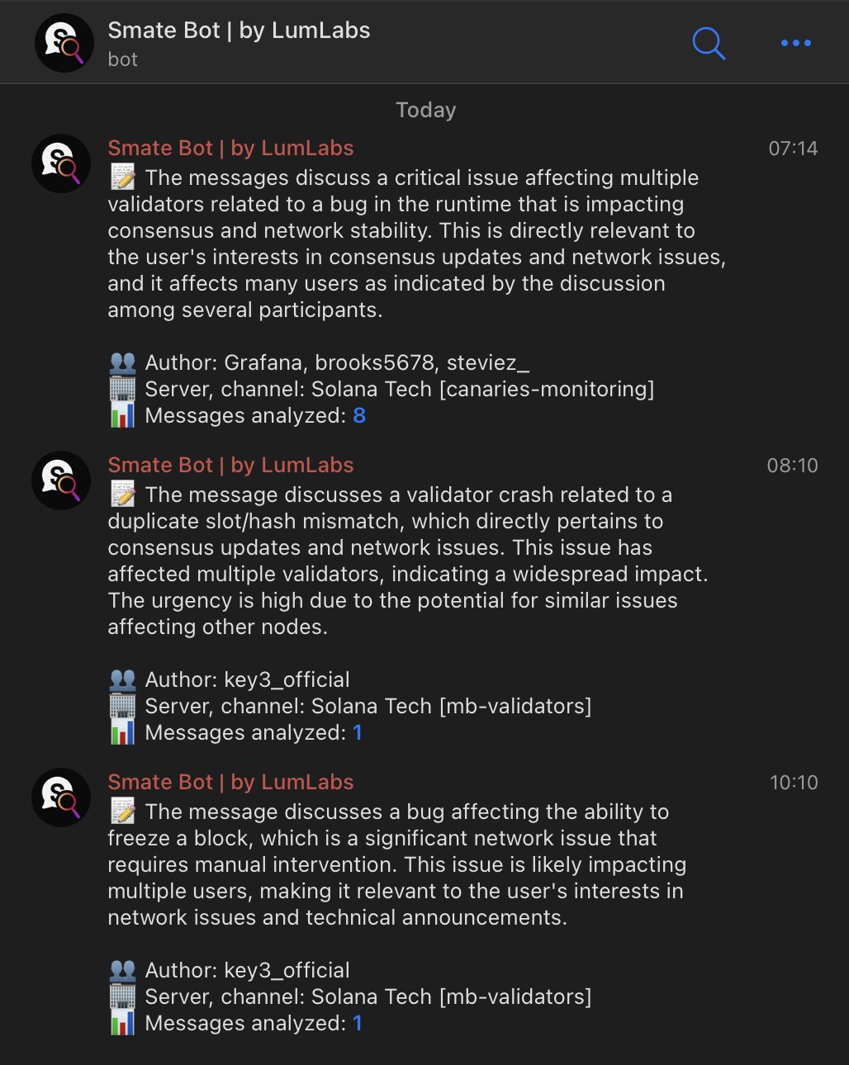Click the avatar beside the 10:10 message

(x=60, y=798)
